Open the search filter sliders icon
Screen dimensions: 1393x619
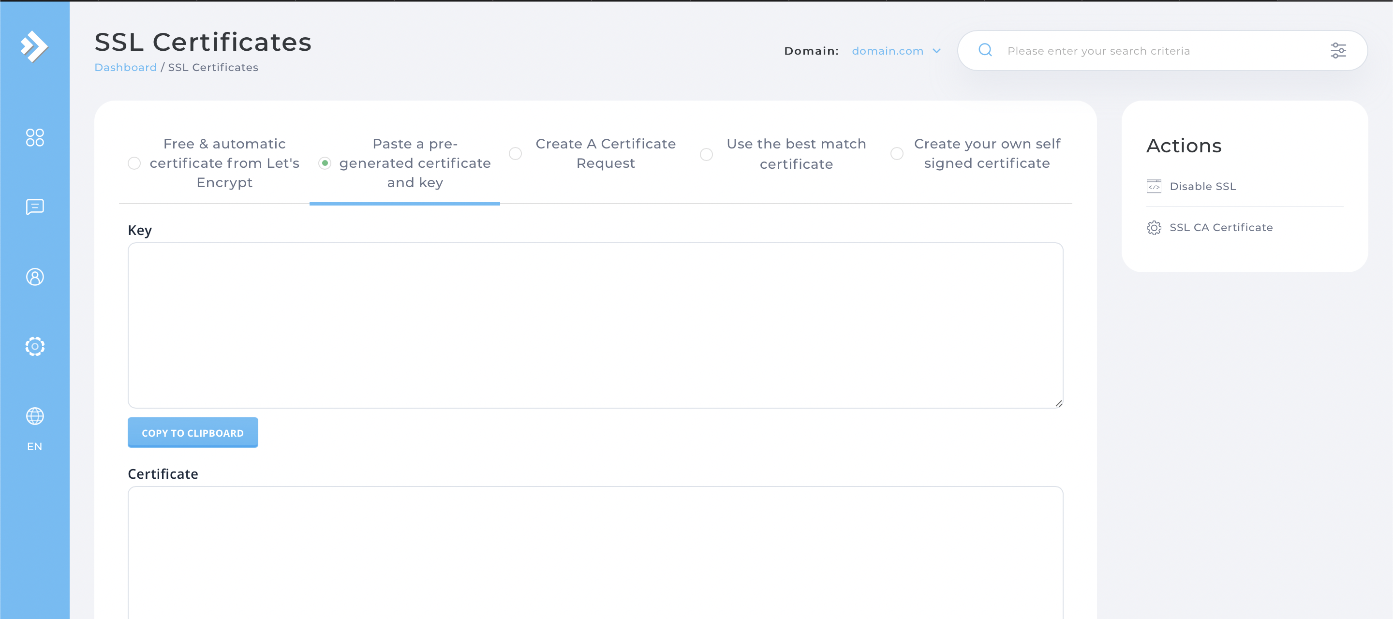click(1338, 50)
